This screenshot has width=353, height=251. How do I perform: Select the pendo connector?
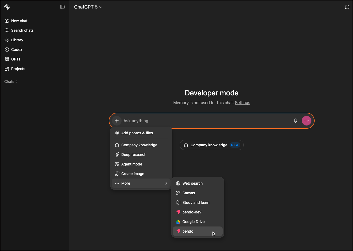click(x=198, y=231)
